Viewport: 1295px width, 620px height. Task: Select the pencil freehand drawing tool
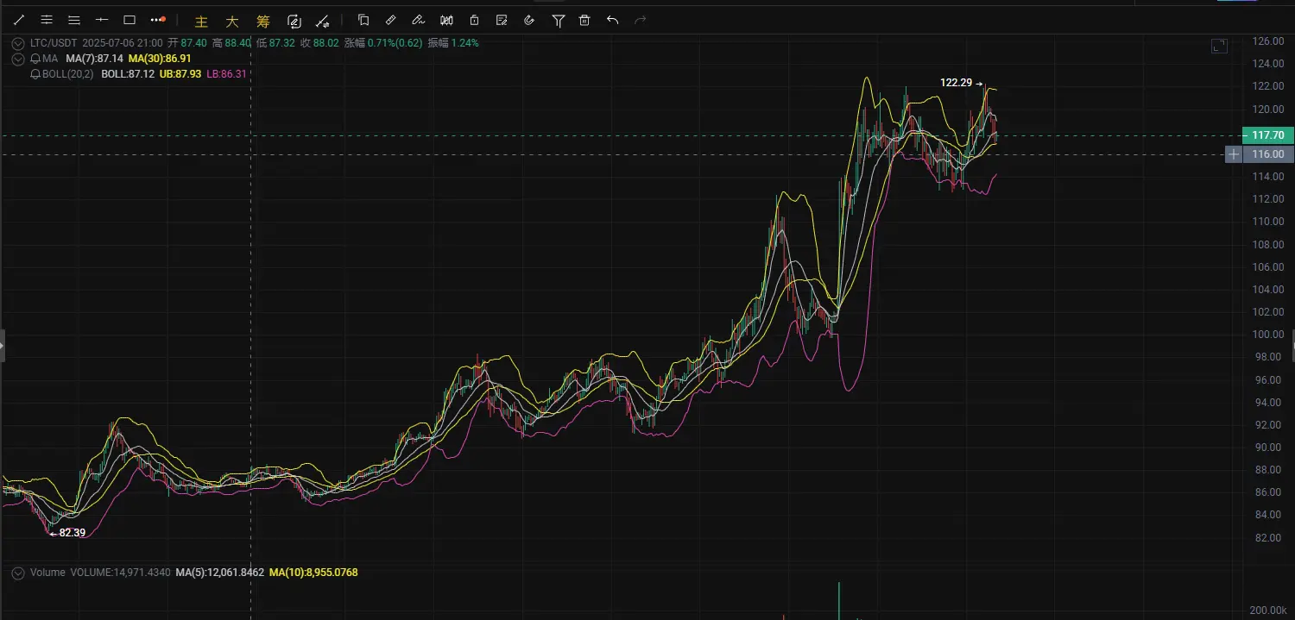click(x=419, y=20)
